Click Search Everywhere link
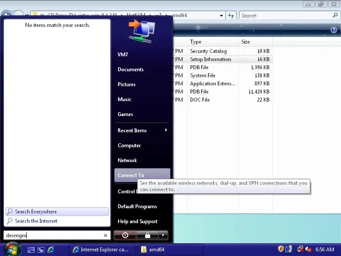The image size is (341, 256). (x=57, y=211)
